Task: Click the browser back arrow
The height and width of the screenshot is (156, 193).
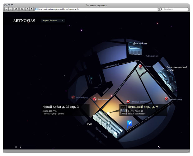Action: point(7,9)
